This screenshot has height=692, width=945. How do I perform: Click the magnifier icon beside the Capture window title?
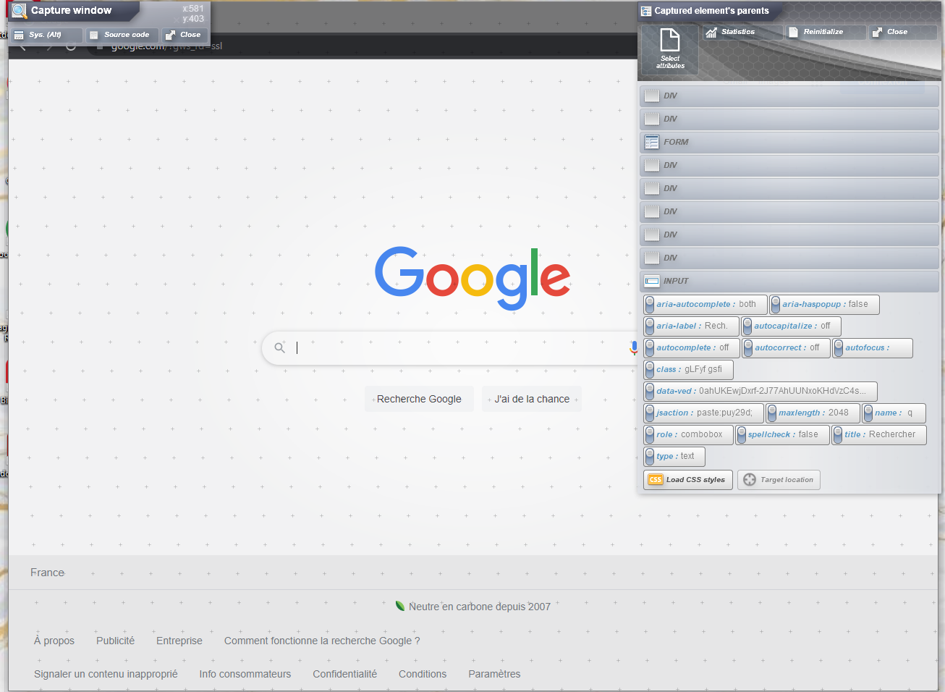(x=20, y=11)
